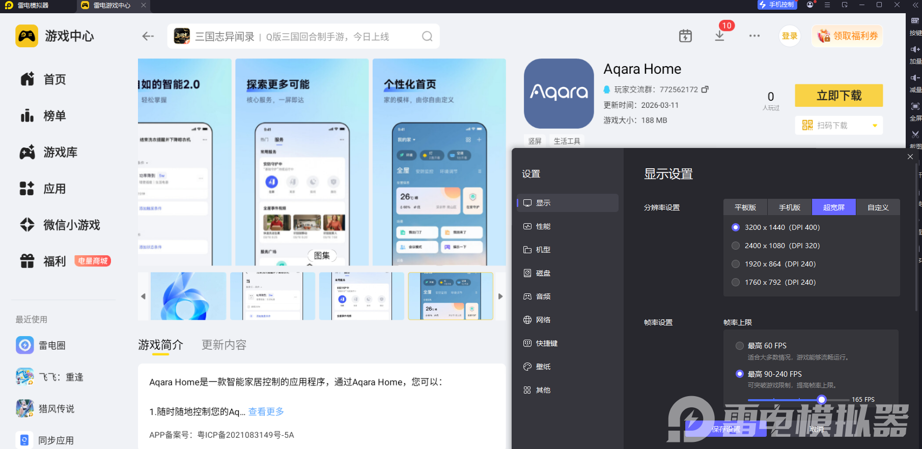Open 性能 performance settings
The image size is (922, 449).
(x=568, y=226)
